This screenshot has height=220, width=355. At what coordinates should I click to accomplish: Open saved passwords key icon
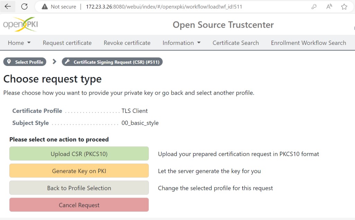coord(314,7)
